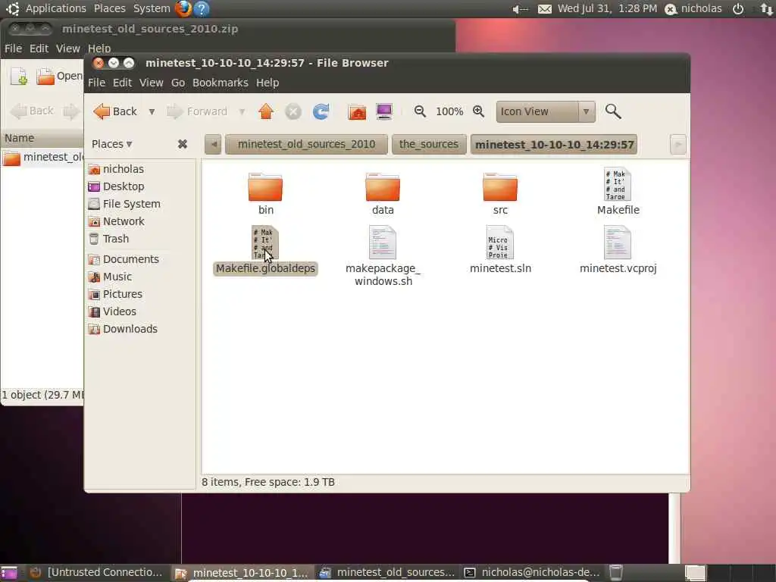
Task: Go to minetest_old_sources_2010 path button
Action: (x=306, y=145)
